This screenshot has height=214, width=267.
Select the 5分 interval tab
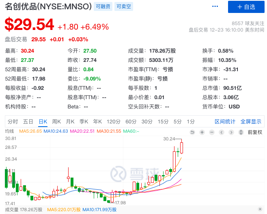(x=178, y=121)
